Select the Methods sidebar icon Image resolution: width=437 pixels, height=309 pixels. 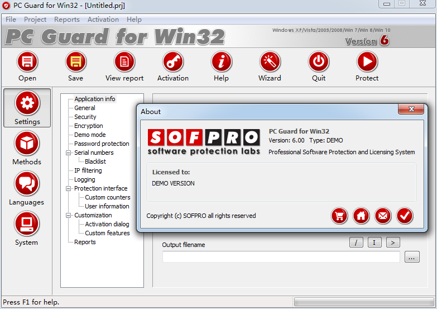(27, 144)
